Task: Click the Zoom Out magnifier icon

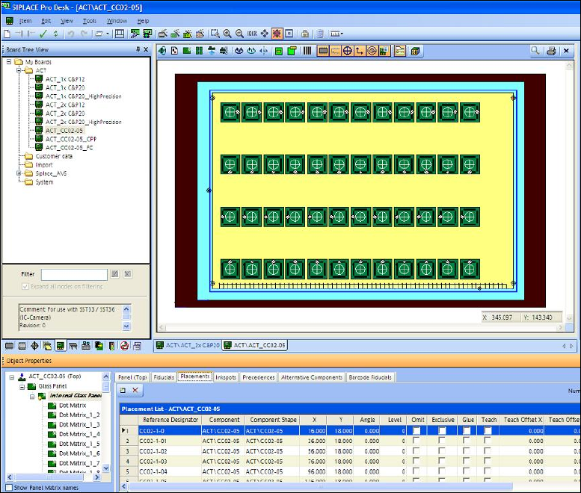Action: click(x=240, y=34)
